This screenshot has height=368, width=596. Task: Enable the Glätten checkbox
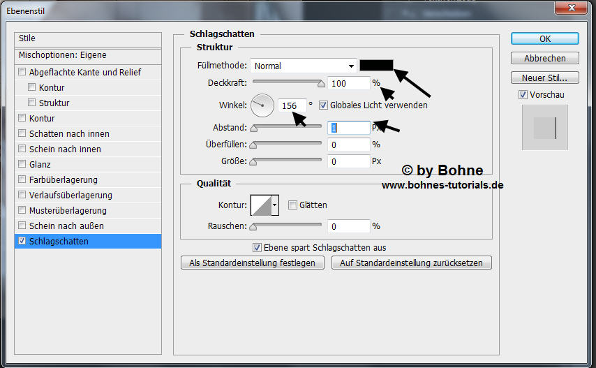point(292,205)
